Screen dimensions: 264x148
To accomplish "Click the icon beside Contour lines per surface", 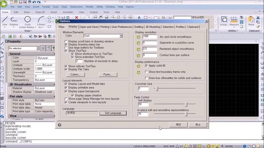I will (x=139, y=55).
